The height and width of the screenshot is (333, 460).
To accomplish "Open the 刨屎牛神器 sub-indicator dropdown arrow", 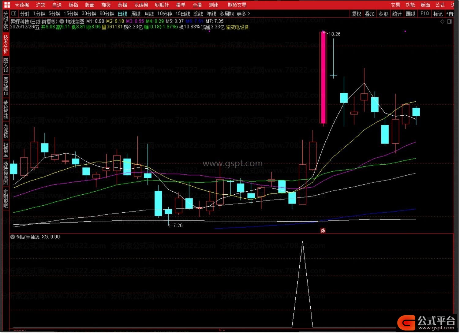I will pyautogui.click(x=13, y=237).
